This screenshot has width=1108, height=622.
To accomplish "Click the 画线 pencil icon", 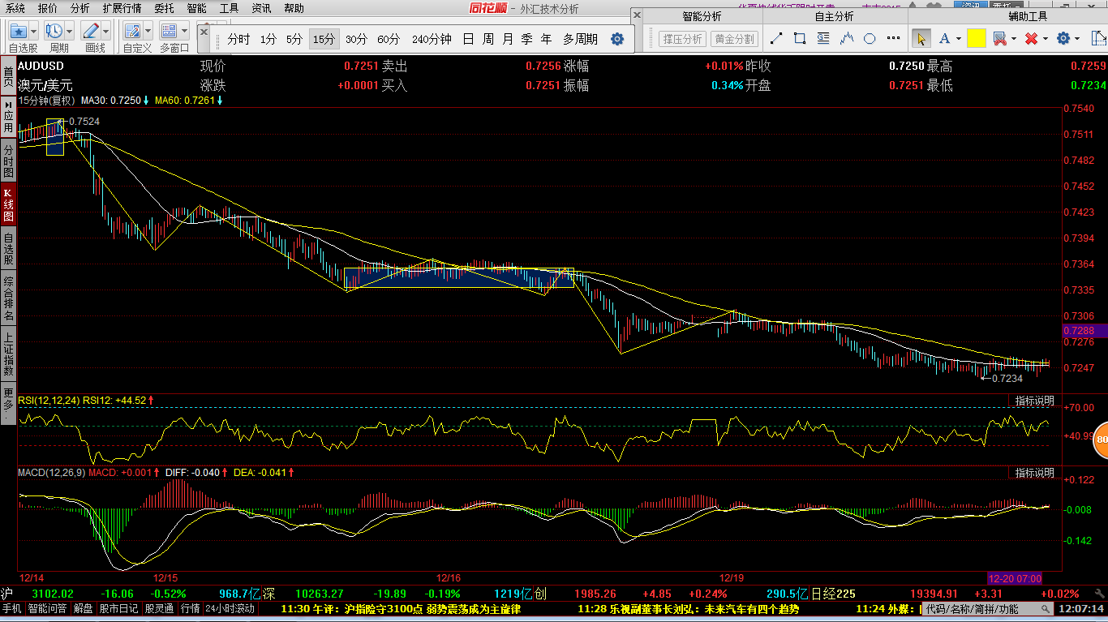I will pyautogui.click(x=90, y=31).
